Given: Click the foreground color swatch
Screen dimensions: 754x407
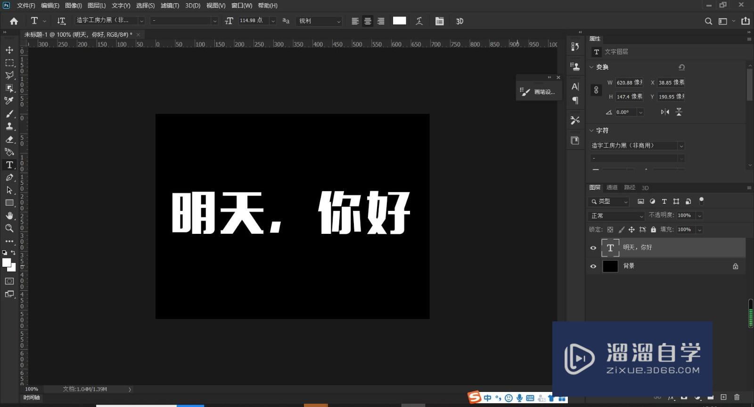Looking at the screenshot, I should coord(7,263).
